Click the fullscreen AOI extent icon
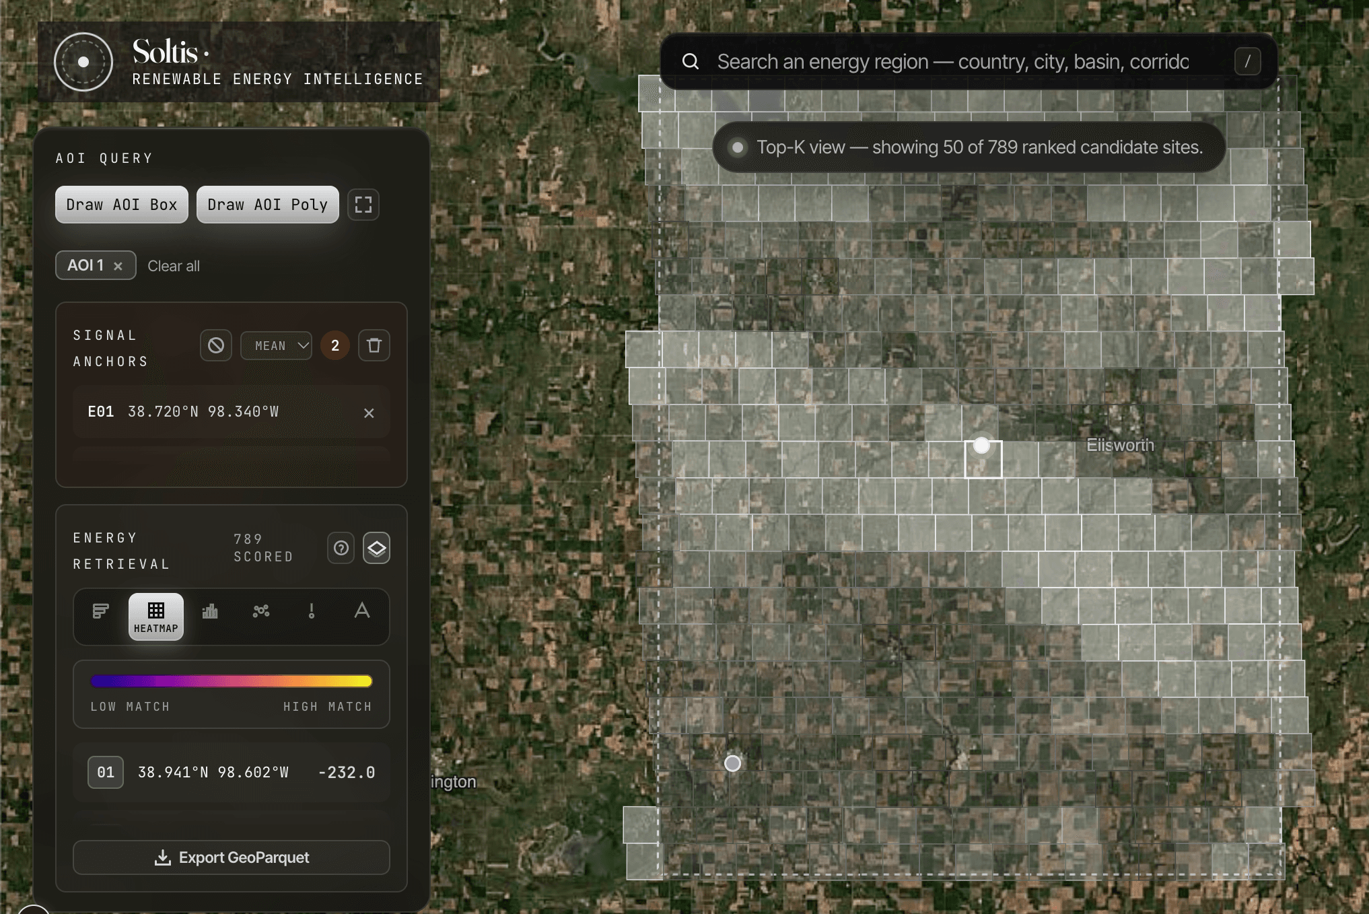 coord(363,205)
